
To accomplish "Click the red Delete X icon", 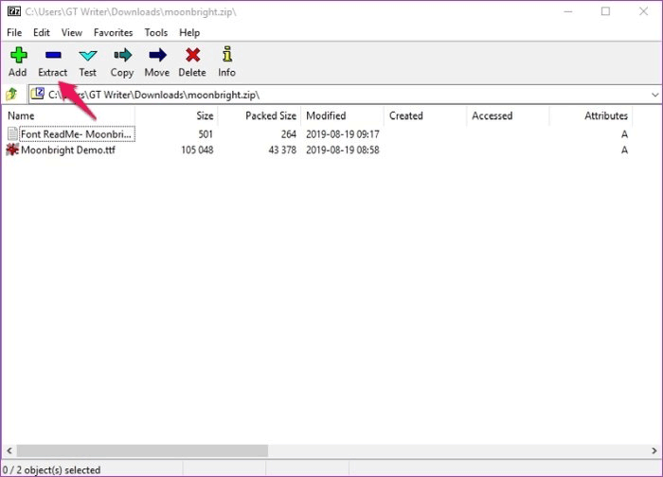I will (x=192, y=56).
